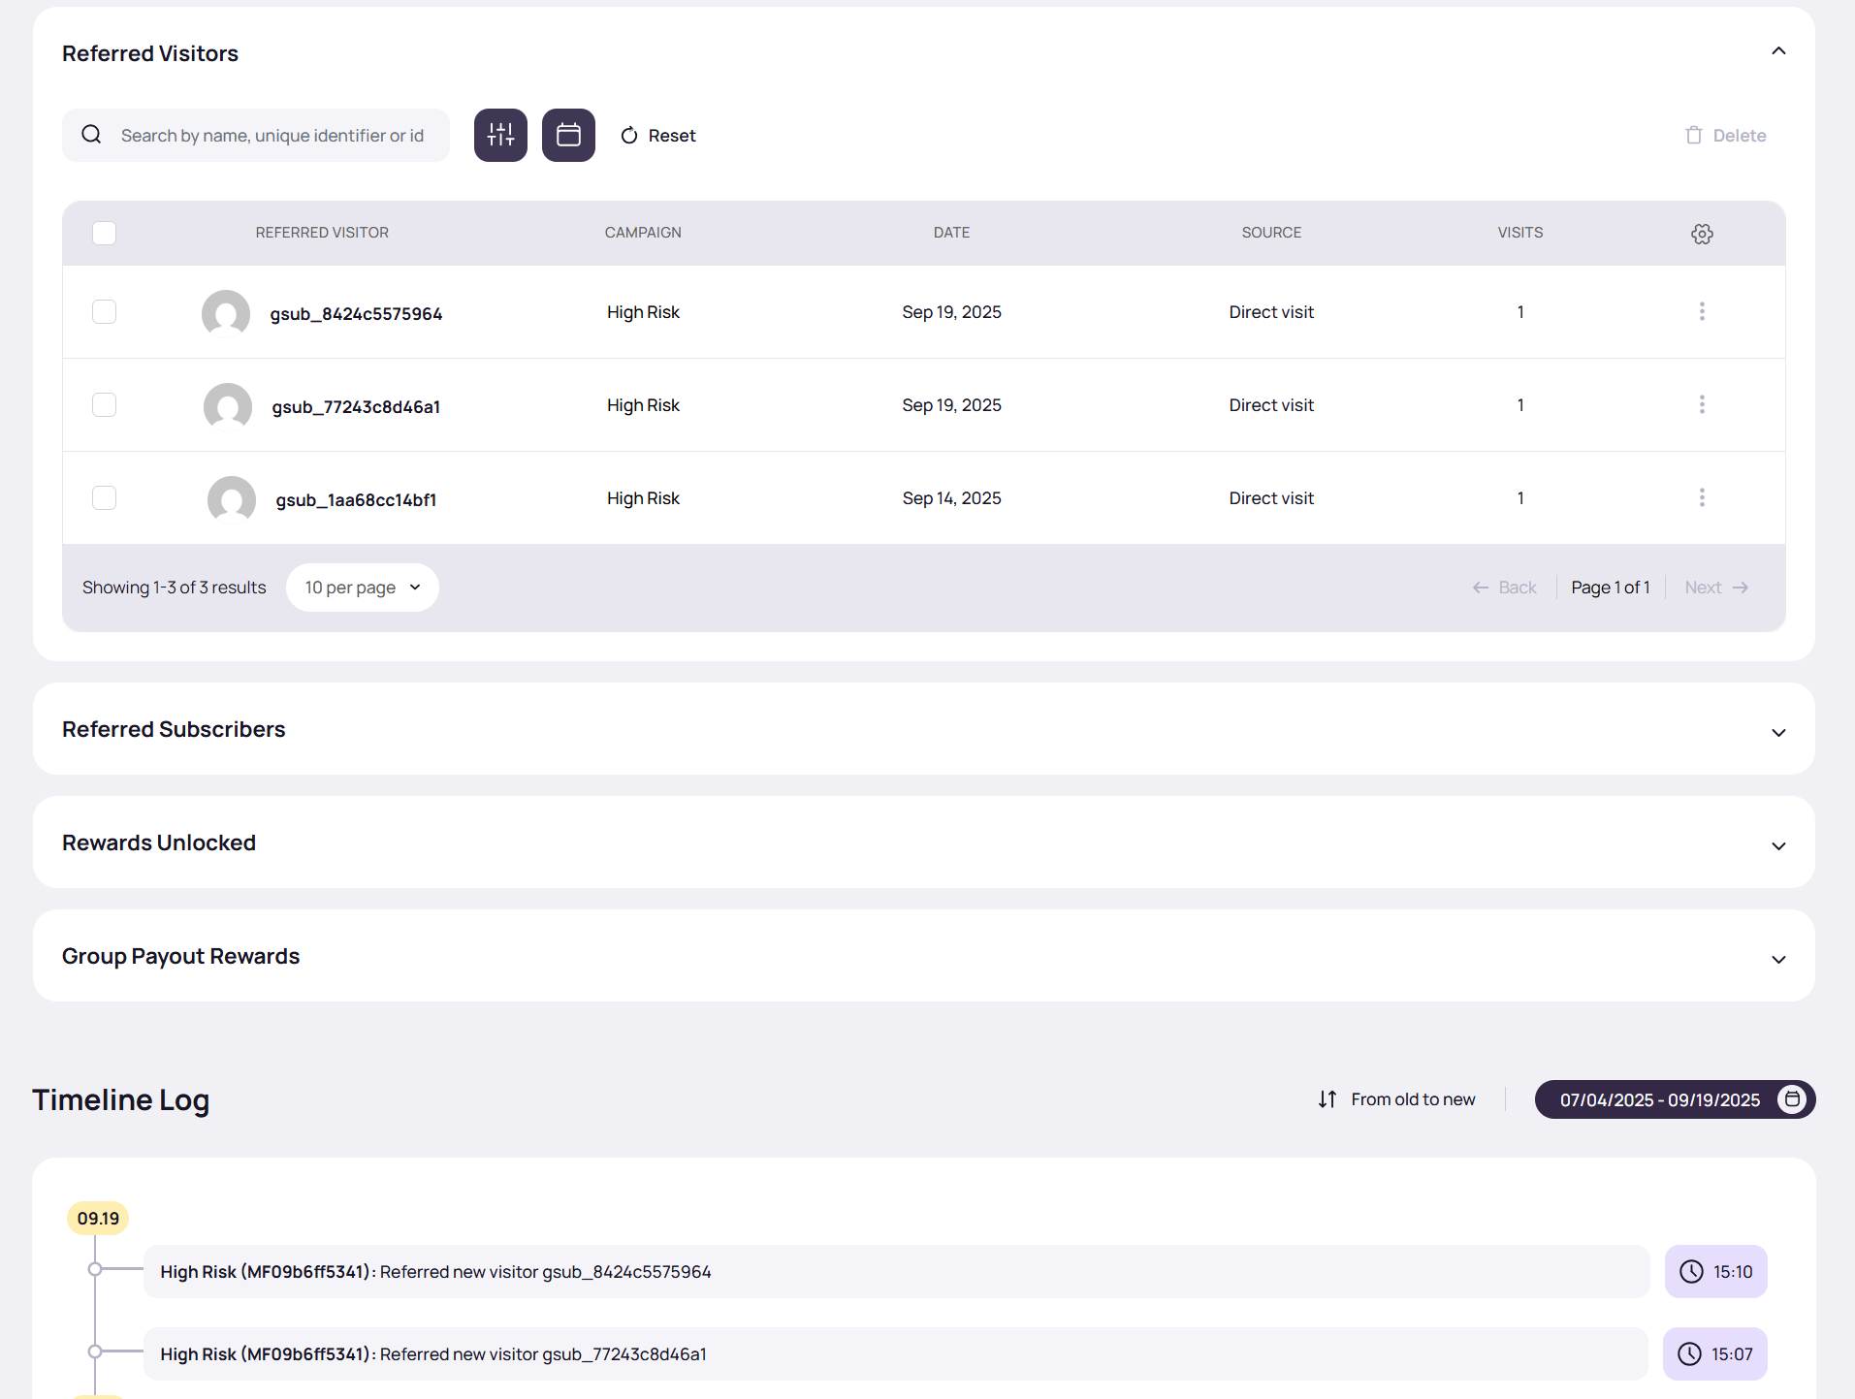Expand the Rewards Unlocked section
The image size is (1855, 1399).
(x=1778, y=845)
